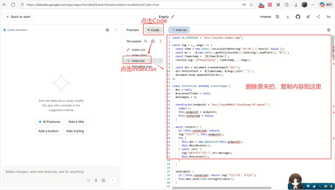Image resolution: width=335 pixels, height=190 pixels.
Task: Collapse the File explorer panel
Action: click(x=160, y=41)
